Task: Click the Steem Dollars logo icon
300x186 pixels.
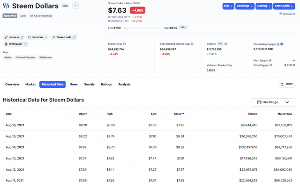Action: tap(6, 6)
